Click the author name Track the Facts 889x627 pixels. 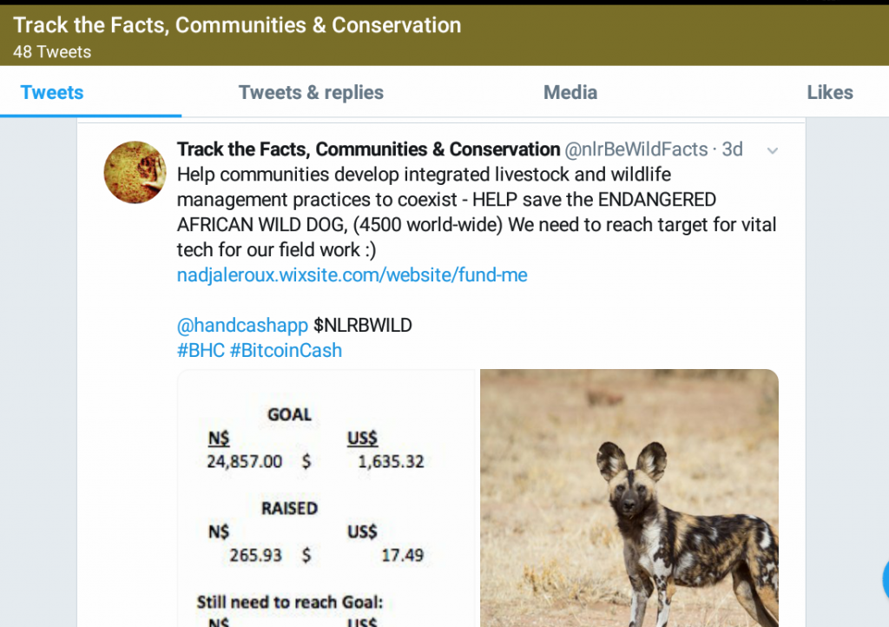(366, 148)
